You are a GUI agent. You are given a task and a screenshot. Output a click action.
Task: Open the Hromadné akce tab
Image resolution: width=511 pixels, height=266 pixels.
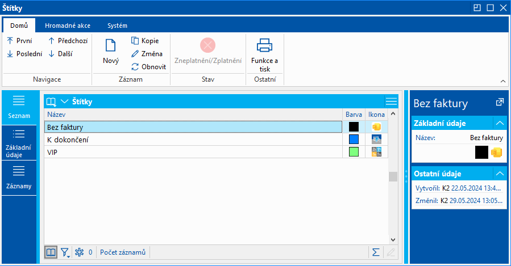[68, 26]
